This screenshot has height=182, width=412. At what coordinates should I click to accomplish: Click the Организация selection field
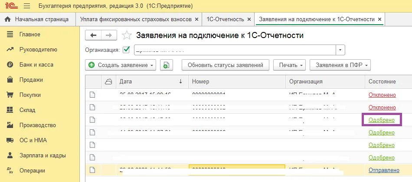click(x=235, y=50)
